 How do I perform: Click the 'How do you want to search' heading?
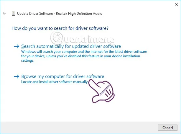coord(60,28)
